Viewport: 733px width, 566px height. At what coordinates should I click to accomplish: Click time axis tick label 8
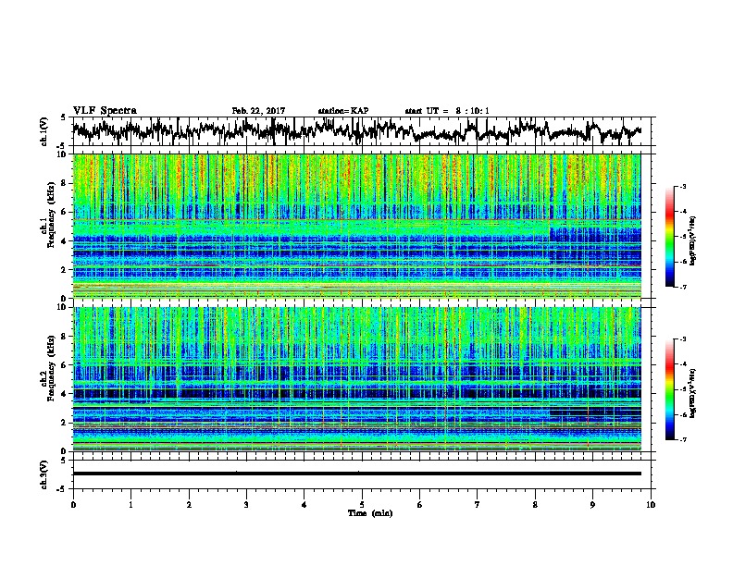[x=535, y=505]
